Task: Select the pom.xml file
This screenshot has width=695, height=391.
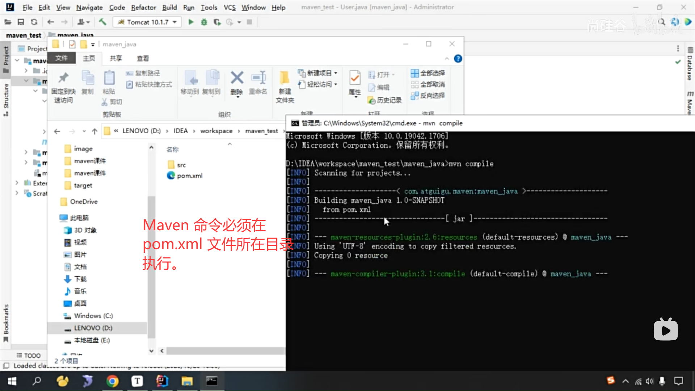Action: tap(189, 176)
